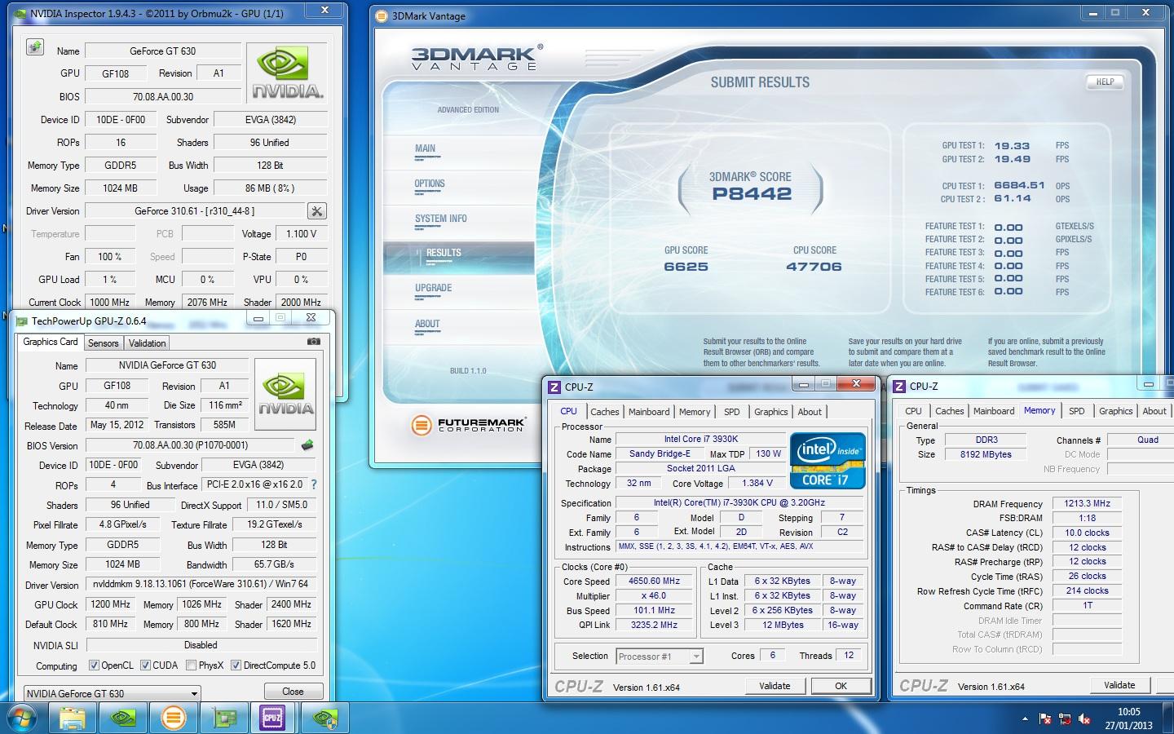Screen dimensions: 1174x734
Task: Click the 3DMark Vantage title bar icon
Action: (380, 15)
